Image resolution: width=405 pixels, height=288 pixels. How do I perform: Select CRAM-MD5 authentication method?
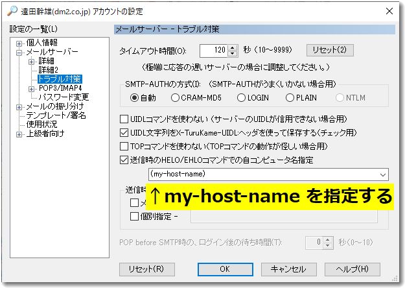coord(176,98)
